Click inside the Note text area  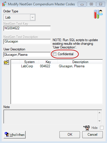pyautogui.click(x=50, y=117)
